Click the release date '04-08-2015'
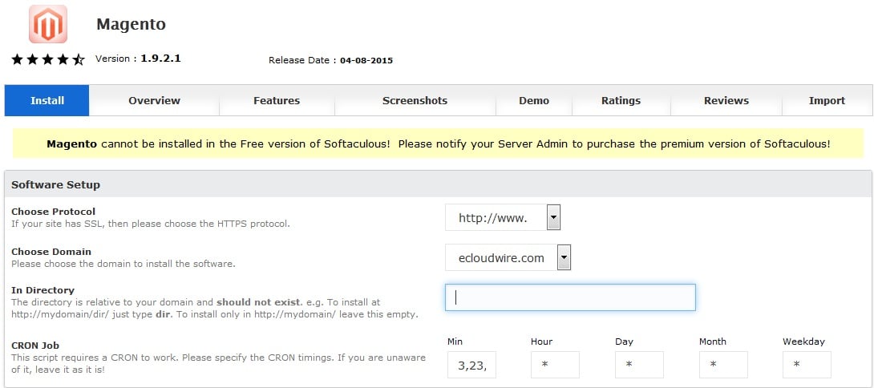 [366, 60]
